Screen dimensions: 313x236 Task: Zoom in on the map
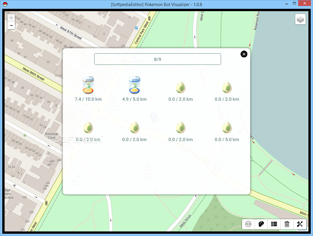coord(11,18)
